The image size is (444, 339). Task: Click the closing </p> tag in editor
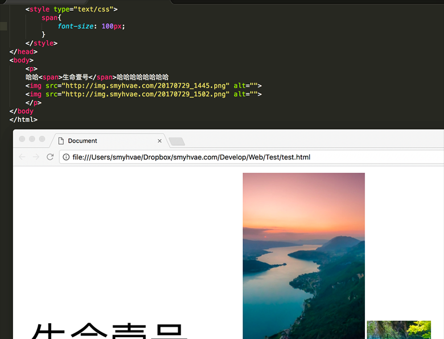(x=34, y=103)
